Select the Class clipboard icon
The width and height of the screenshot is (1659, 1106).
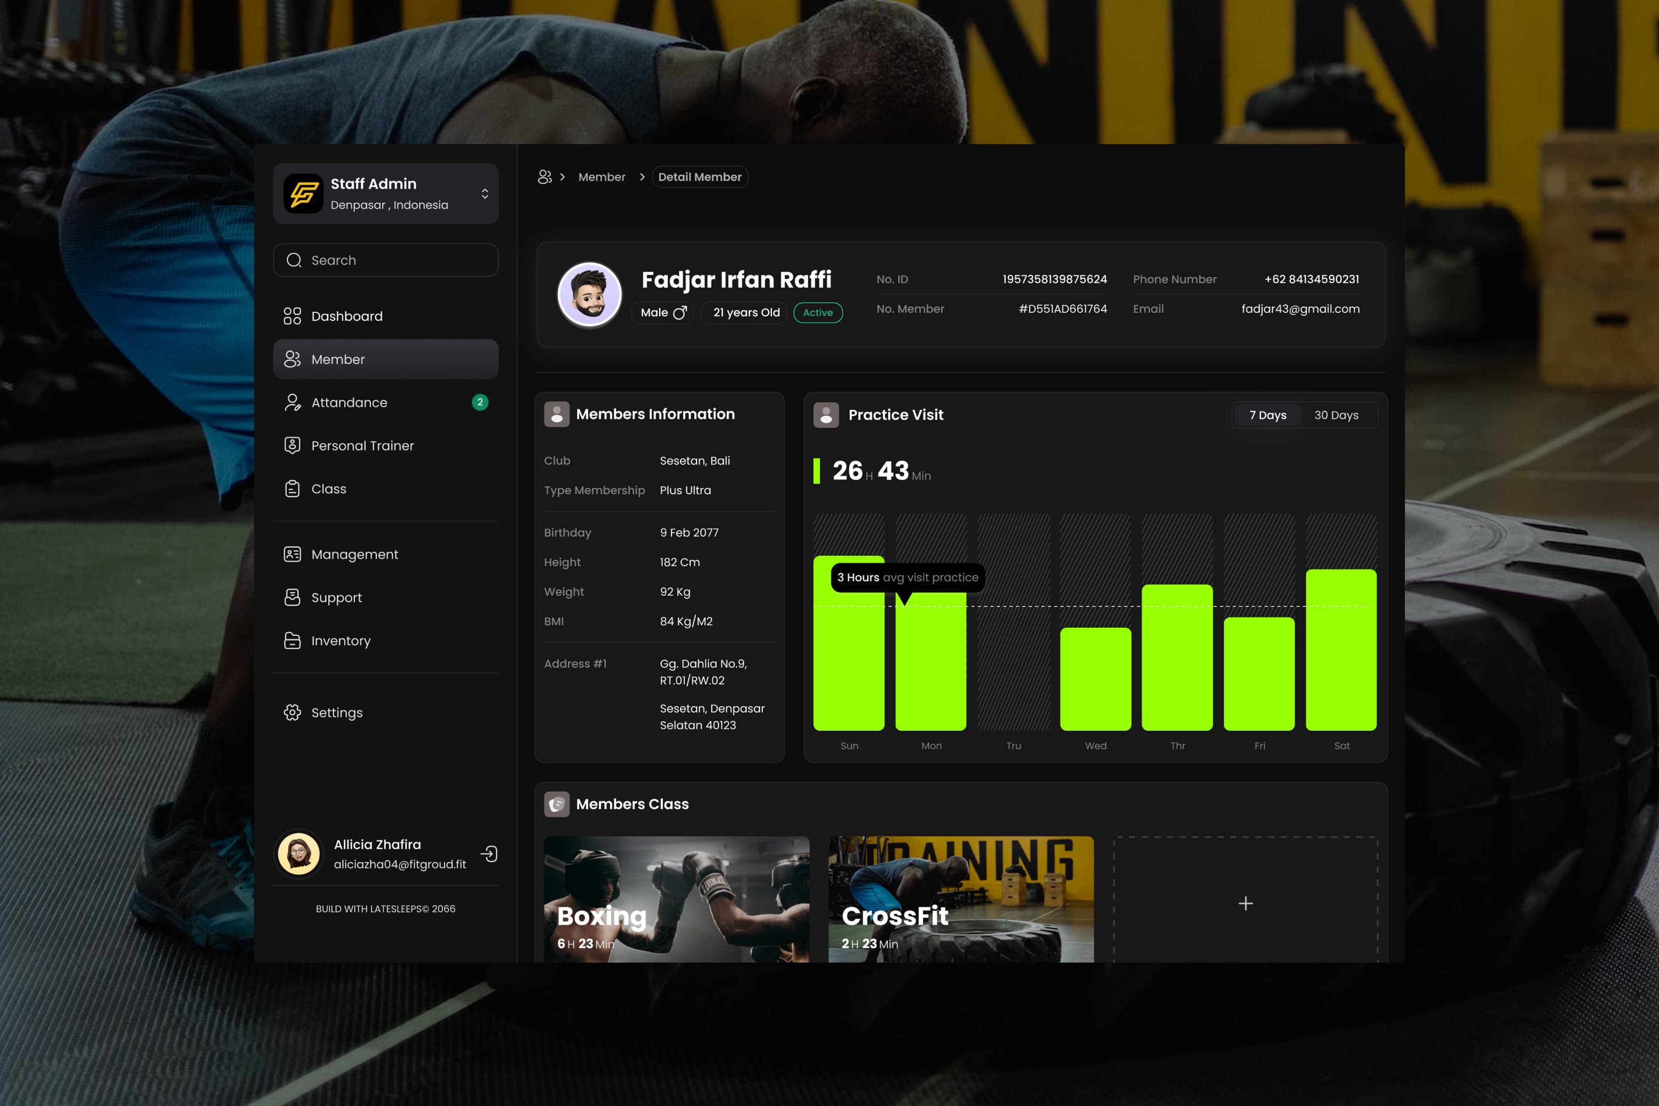click(292, 489)
